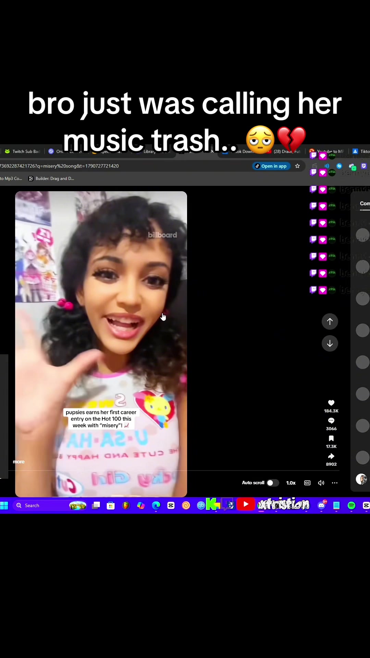The width and height of the screenshot is (370, 658).
Task: Open Copilot from the taskbar
Action: [x=141, y=505]
